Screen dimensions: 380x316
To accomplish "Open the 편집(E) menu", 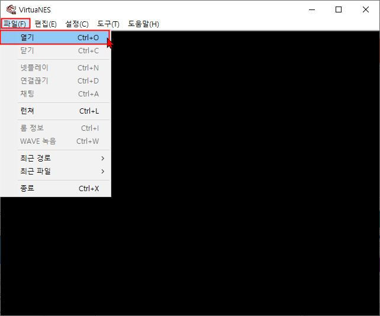I will (46, 24).
